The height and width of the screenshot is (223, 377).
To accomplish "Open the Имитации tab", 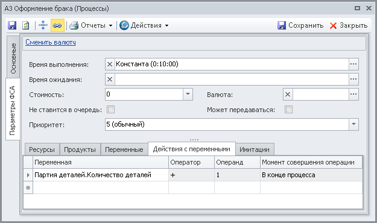I will click(x=255, y=149).
